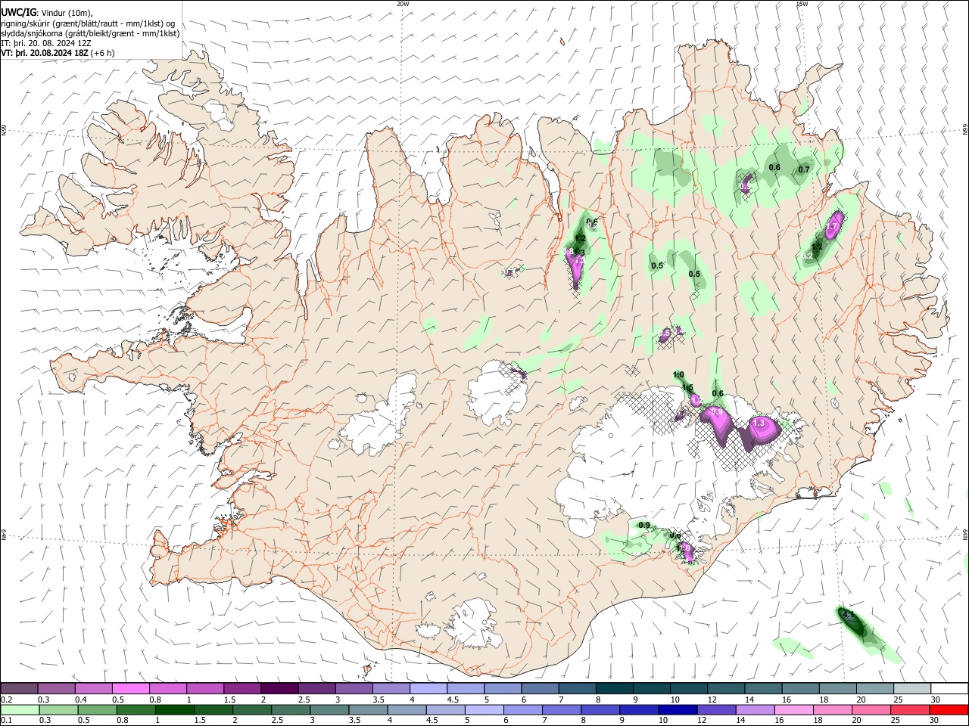The image size is (969, 726).
Task: Select upper legend swatch between 0.5 and 0.8
Action: click(131, 689)
